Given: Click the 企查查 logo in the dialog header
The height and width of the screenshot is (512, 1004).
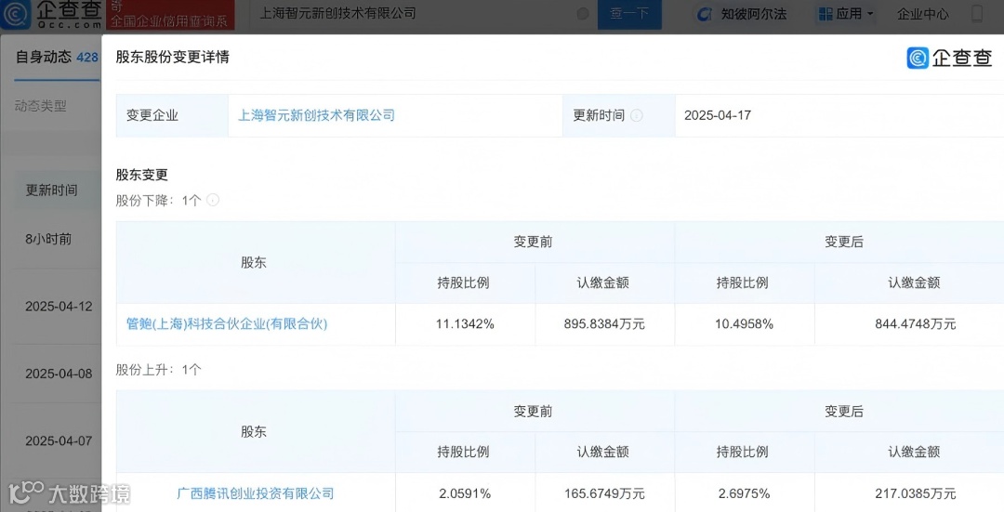Looking at the screenshot, I should pyautogui.click(x=949, y=58).
